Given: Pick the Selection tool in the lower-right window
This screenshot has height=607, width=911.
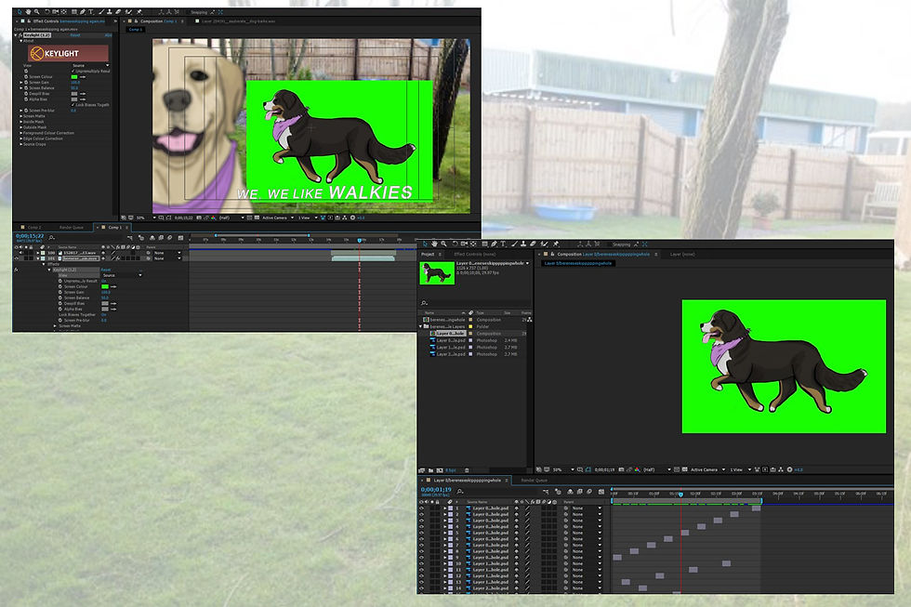Looking at the screenshot, I should pos(426,244).
